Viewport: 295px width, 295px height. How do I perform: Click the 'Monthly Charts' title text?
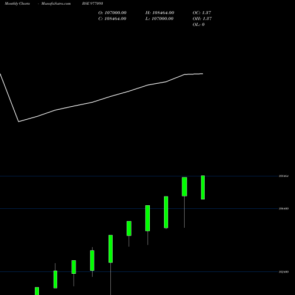pyautogui.click(x=17, y=4)
